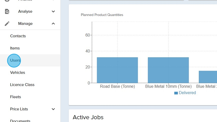Screen dimensions: 217x122
Task: Open Documents in the sidebar
Action: (20, 121)
